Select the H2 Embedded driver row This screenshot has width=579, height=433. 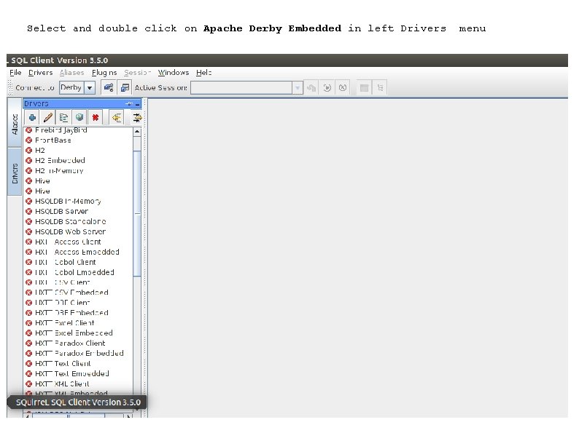pos(78,160)
